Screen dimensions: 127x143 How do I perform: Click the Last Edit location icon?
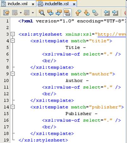pos(6,13)
